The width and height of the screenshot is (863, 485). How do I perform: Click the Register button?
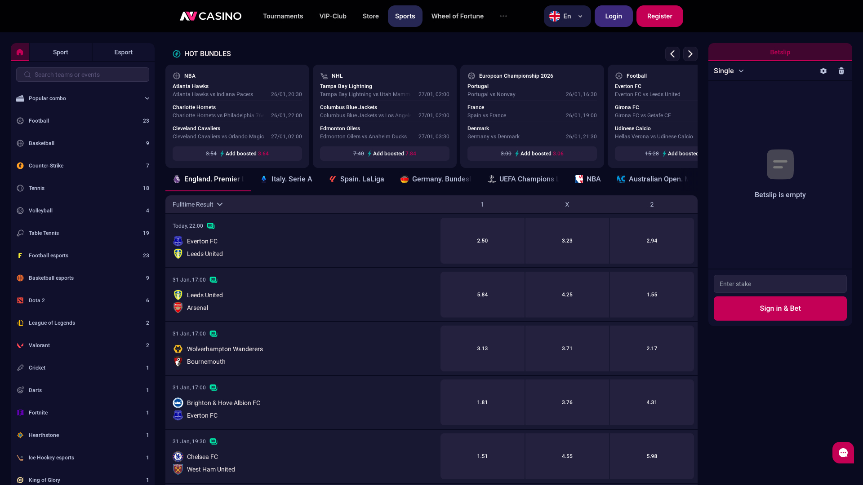(659, 16)
